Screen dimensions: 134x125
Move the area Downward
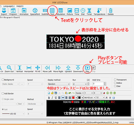[x=78, y=69]
